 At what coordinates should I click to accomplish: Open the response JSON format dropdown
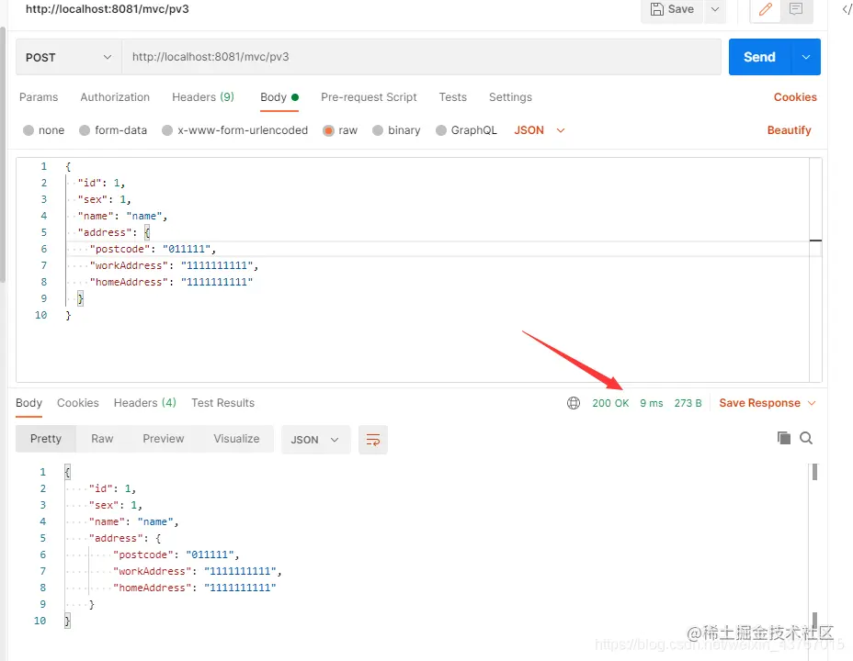click(315, 440)
